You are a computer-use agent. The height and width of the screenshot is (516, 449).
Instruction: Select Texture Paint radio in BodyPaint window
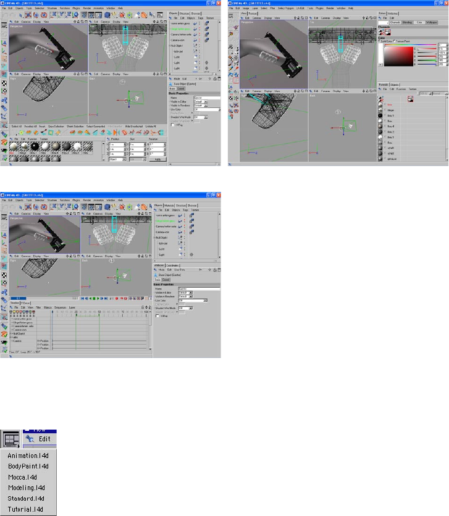coord(395,41)
